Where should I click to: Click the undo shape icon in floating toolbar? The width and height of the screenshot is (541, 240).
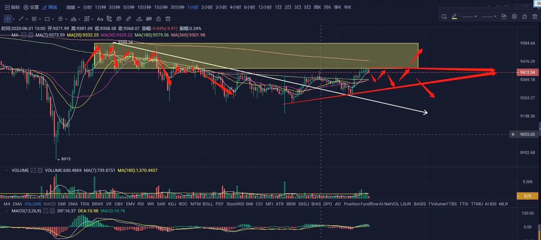pos(444,17)
